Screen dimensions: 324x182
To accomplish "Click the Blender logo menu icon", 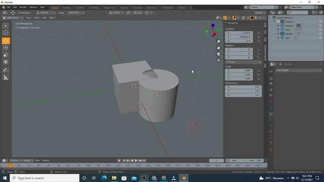I will (4, 7).
